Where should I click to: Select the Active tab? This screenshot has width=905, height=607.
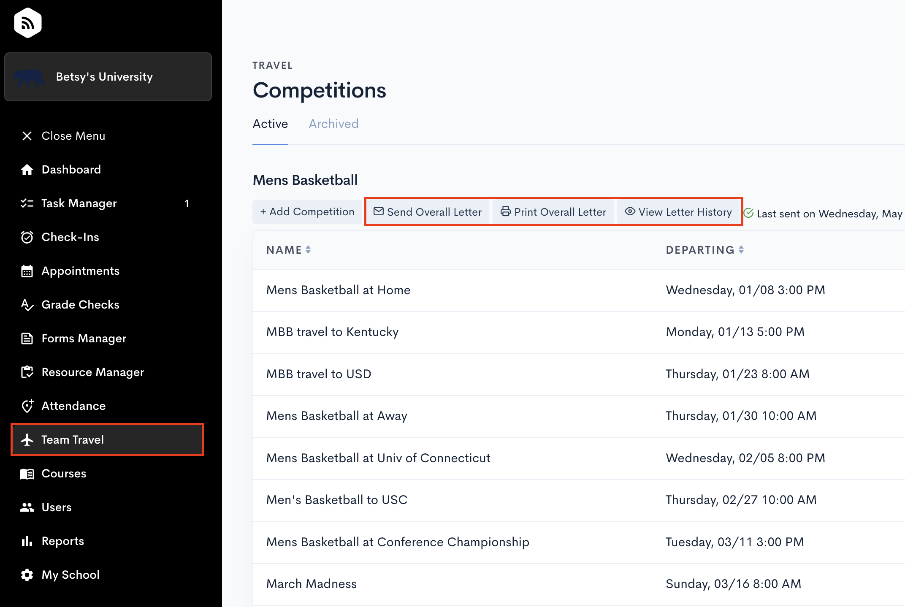[270, 124]
